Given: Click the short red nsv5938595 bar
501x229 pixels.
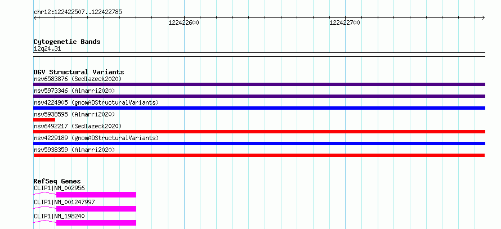Looking at the screenshot, I should pyautogui.click(x=44, y=120).
